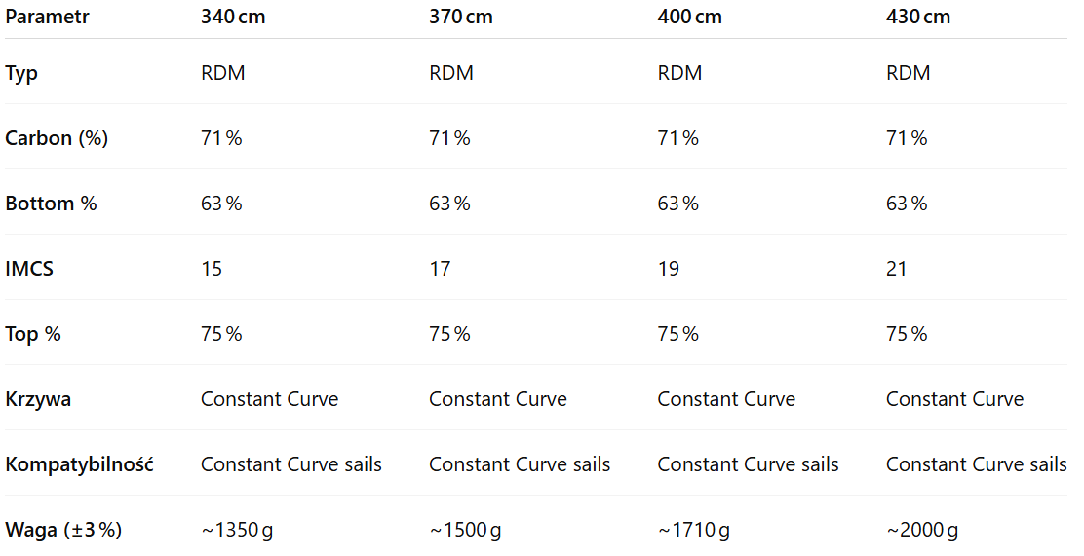Select the 370 cm column header
The image size is (1084, 556).
pyautogui.click(x=461, y=17)
